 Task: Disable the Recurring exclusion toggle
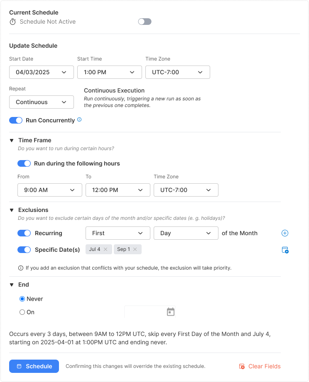(x=24, y=233)
